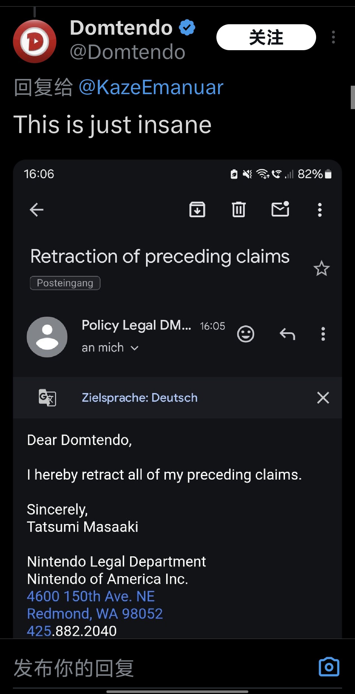Star the Retraction of preceding claims email
Image resolution: width=355 pixels, height=694 pixels.
[x=321, y=268]
